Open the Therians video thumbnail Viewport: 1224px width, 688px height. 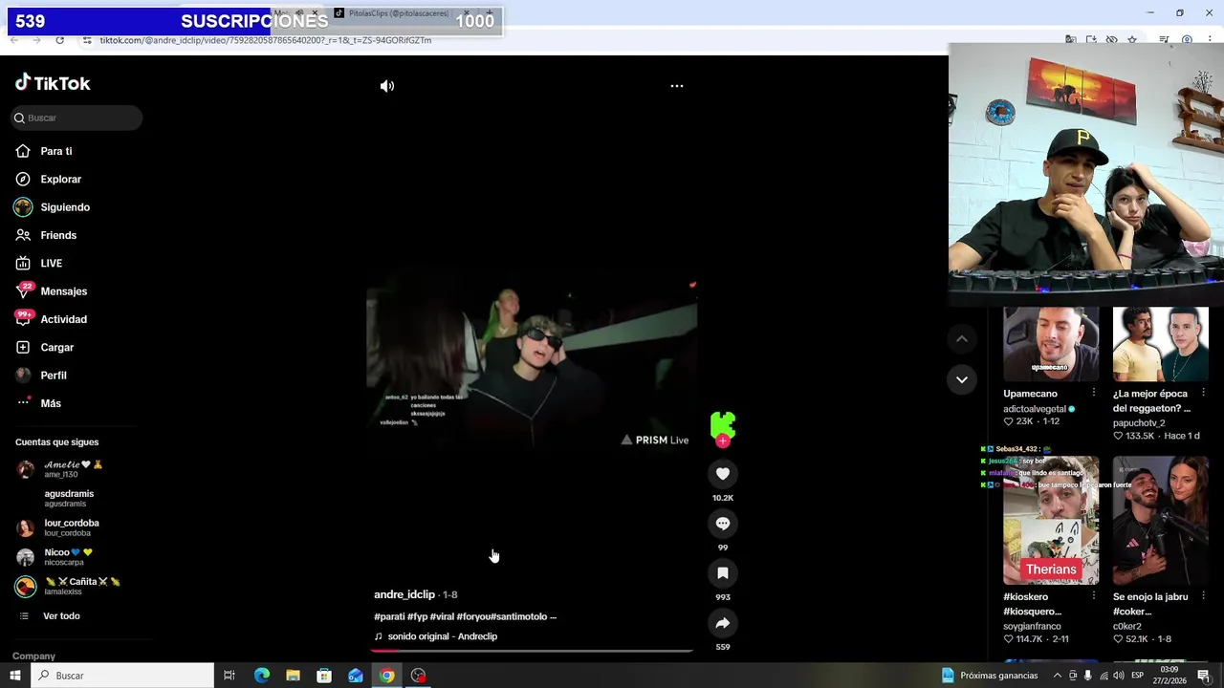coord(1051,521)
